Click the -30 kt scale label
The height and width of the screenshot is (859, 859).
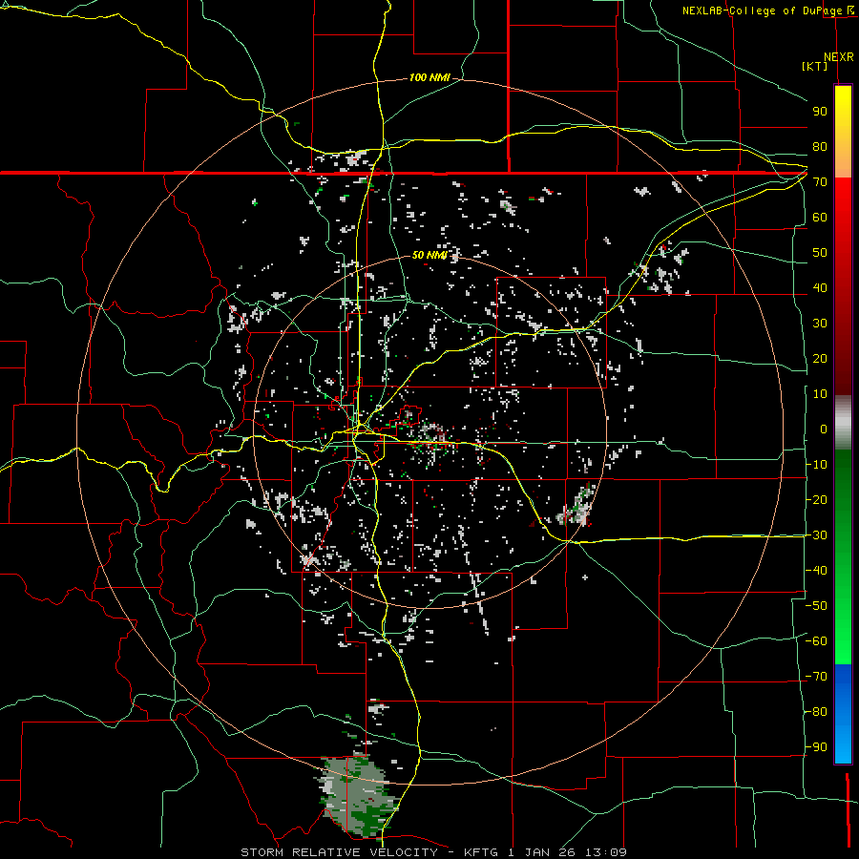coord(816,535)
